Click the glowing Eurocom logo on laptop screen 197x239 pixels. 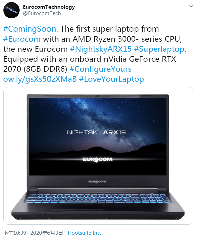(98, 159)
